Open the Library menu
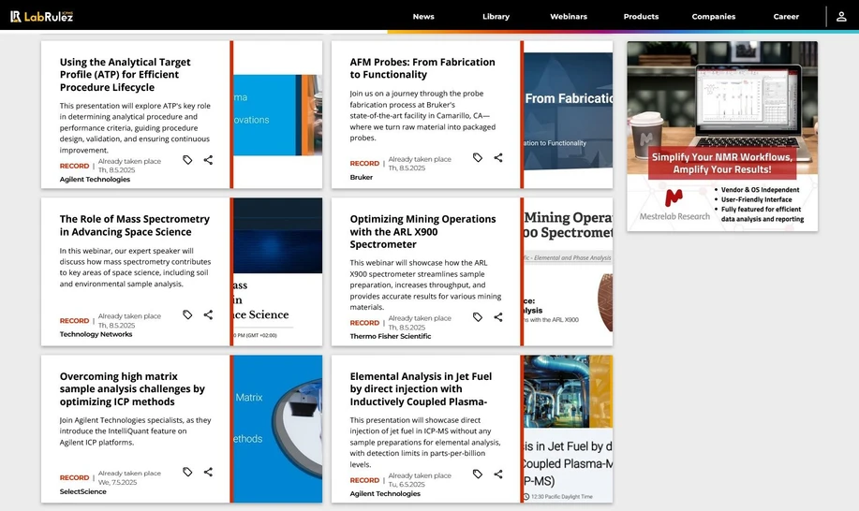This screenshot has height=511, width=859. [x=496, y=17]
